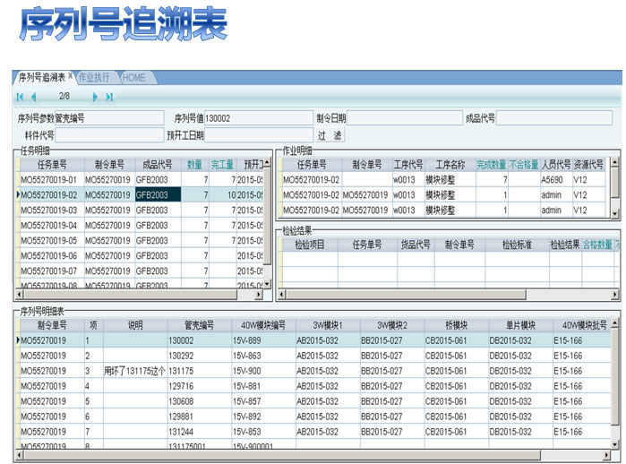626x464 pixels.
Task: Click the 成品代号 input box
Action: [x=554, y=118]
